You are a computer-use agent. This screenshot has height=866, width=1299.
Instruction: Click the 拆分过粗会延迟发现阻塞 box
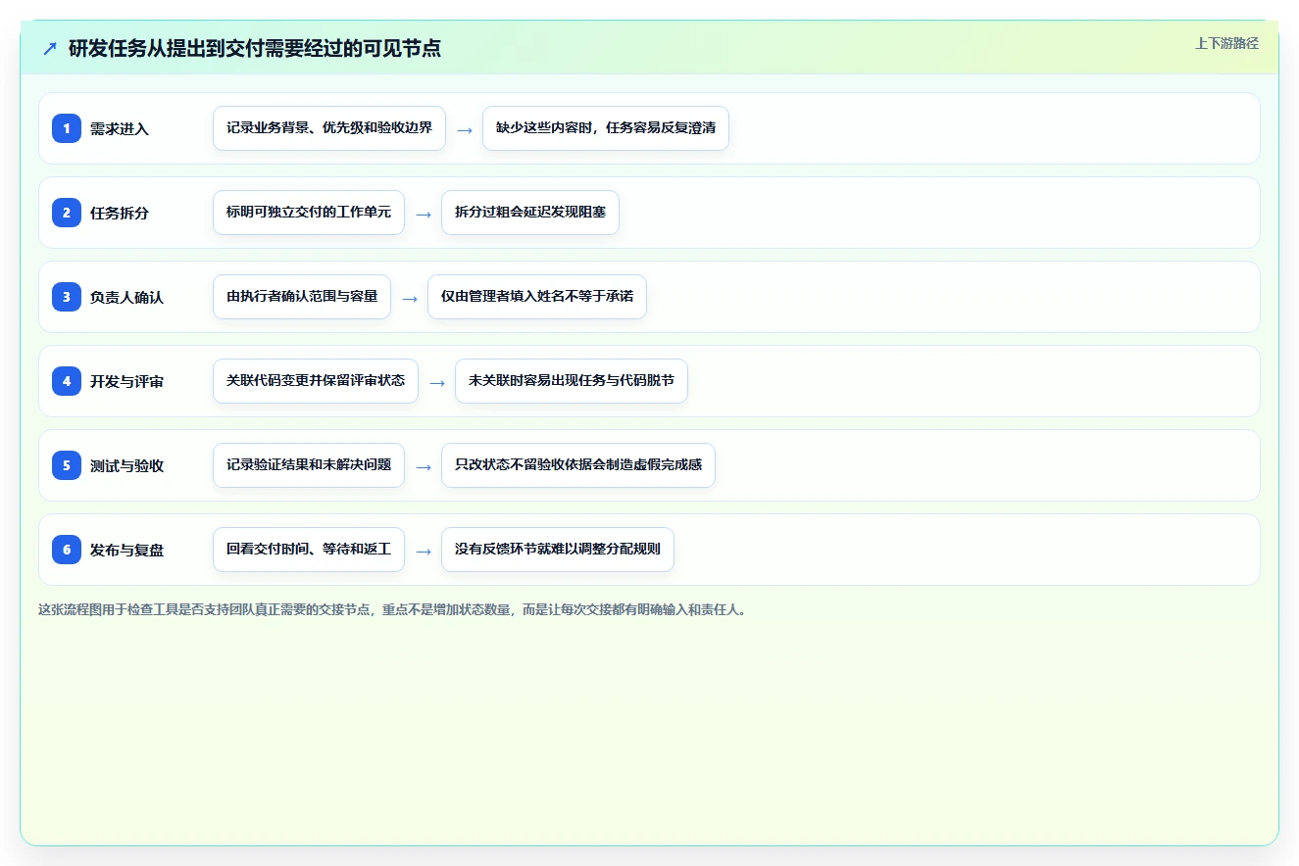point(530,213)
